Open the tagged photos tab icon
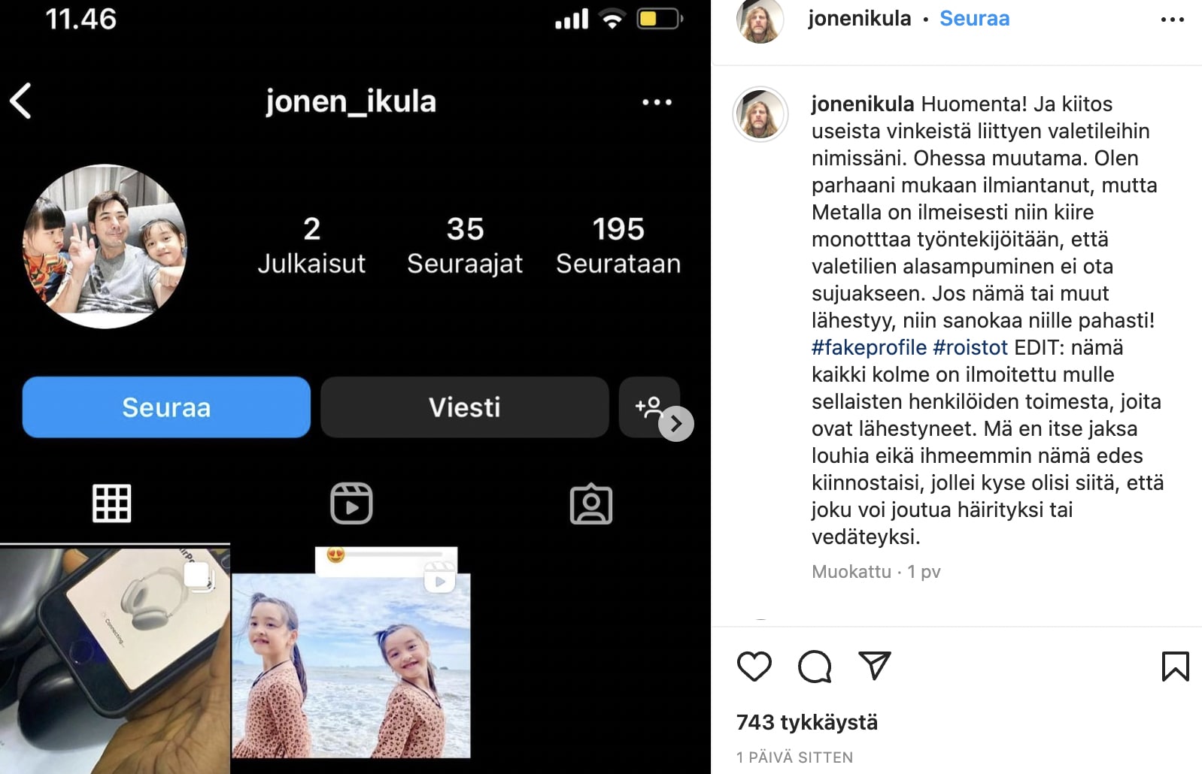The height and width of the screenshot is (774, 1202). [591, 503]
